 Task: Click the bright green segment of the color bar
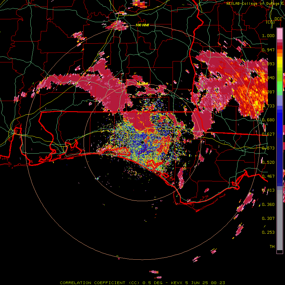pos(280,86)
